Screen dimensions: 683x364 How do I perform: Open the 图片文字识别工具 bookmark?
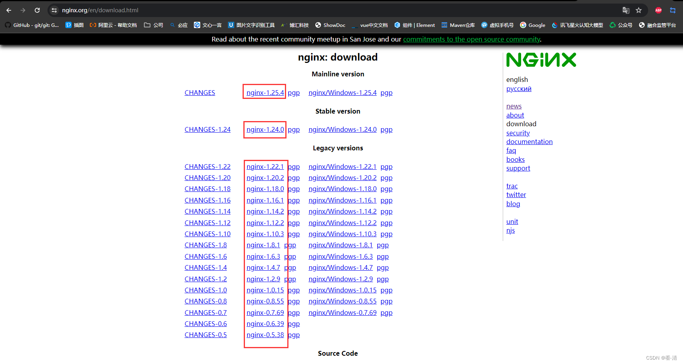pyautogui.click(x=251, y=25)
